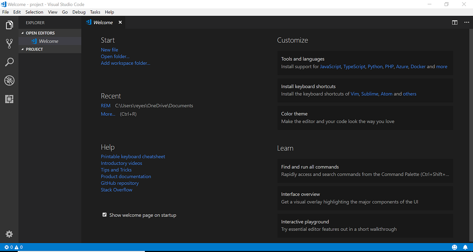Open the Printable keyboard cheatsheet link
Image resolution: width=473 pixels, height=252 pixels.
[133, 156]
